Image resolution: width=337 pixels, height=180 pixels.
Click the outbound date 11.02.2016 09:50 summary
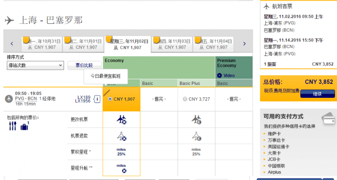pyautogui.click(x=294, y=17)
